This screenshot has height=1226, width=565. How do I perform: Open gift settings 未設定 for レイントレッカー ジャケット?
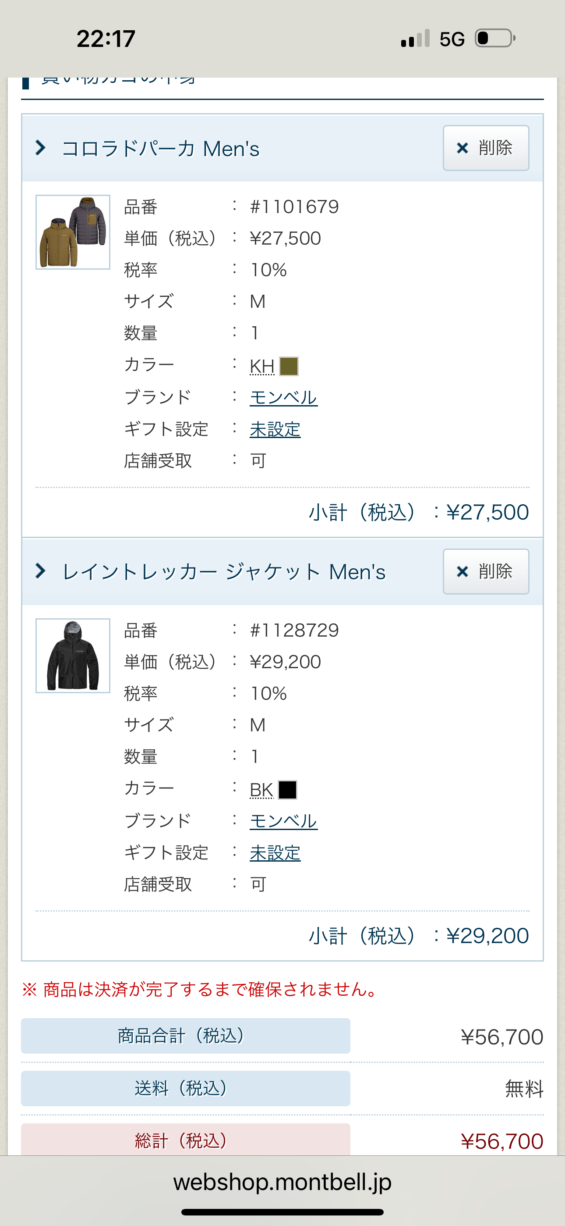point(275,853)
